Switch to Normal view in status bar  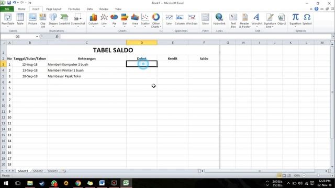coord(279,175)
